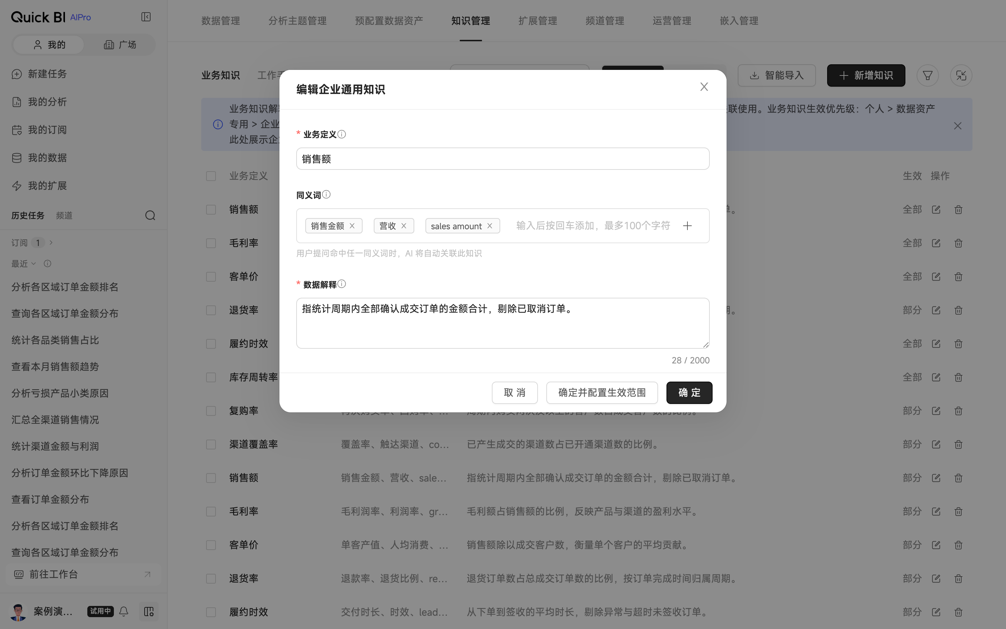Check the 渠道覆盖率 row checkbox
Viewport: 1006px width, 629px height.
(211, 444)
